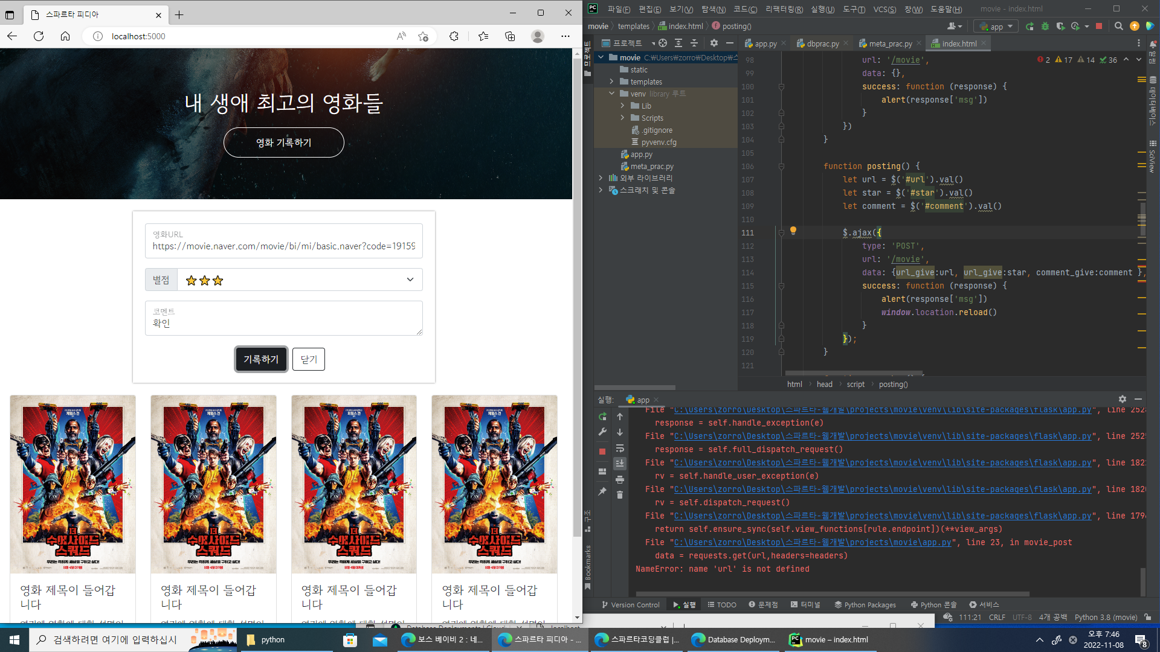Stop the running app via top toolbar red square

(1099, 27)
